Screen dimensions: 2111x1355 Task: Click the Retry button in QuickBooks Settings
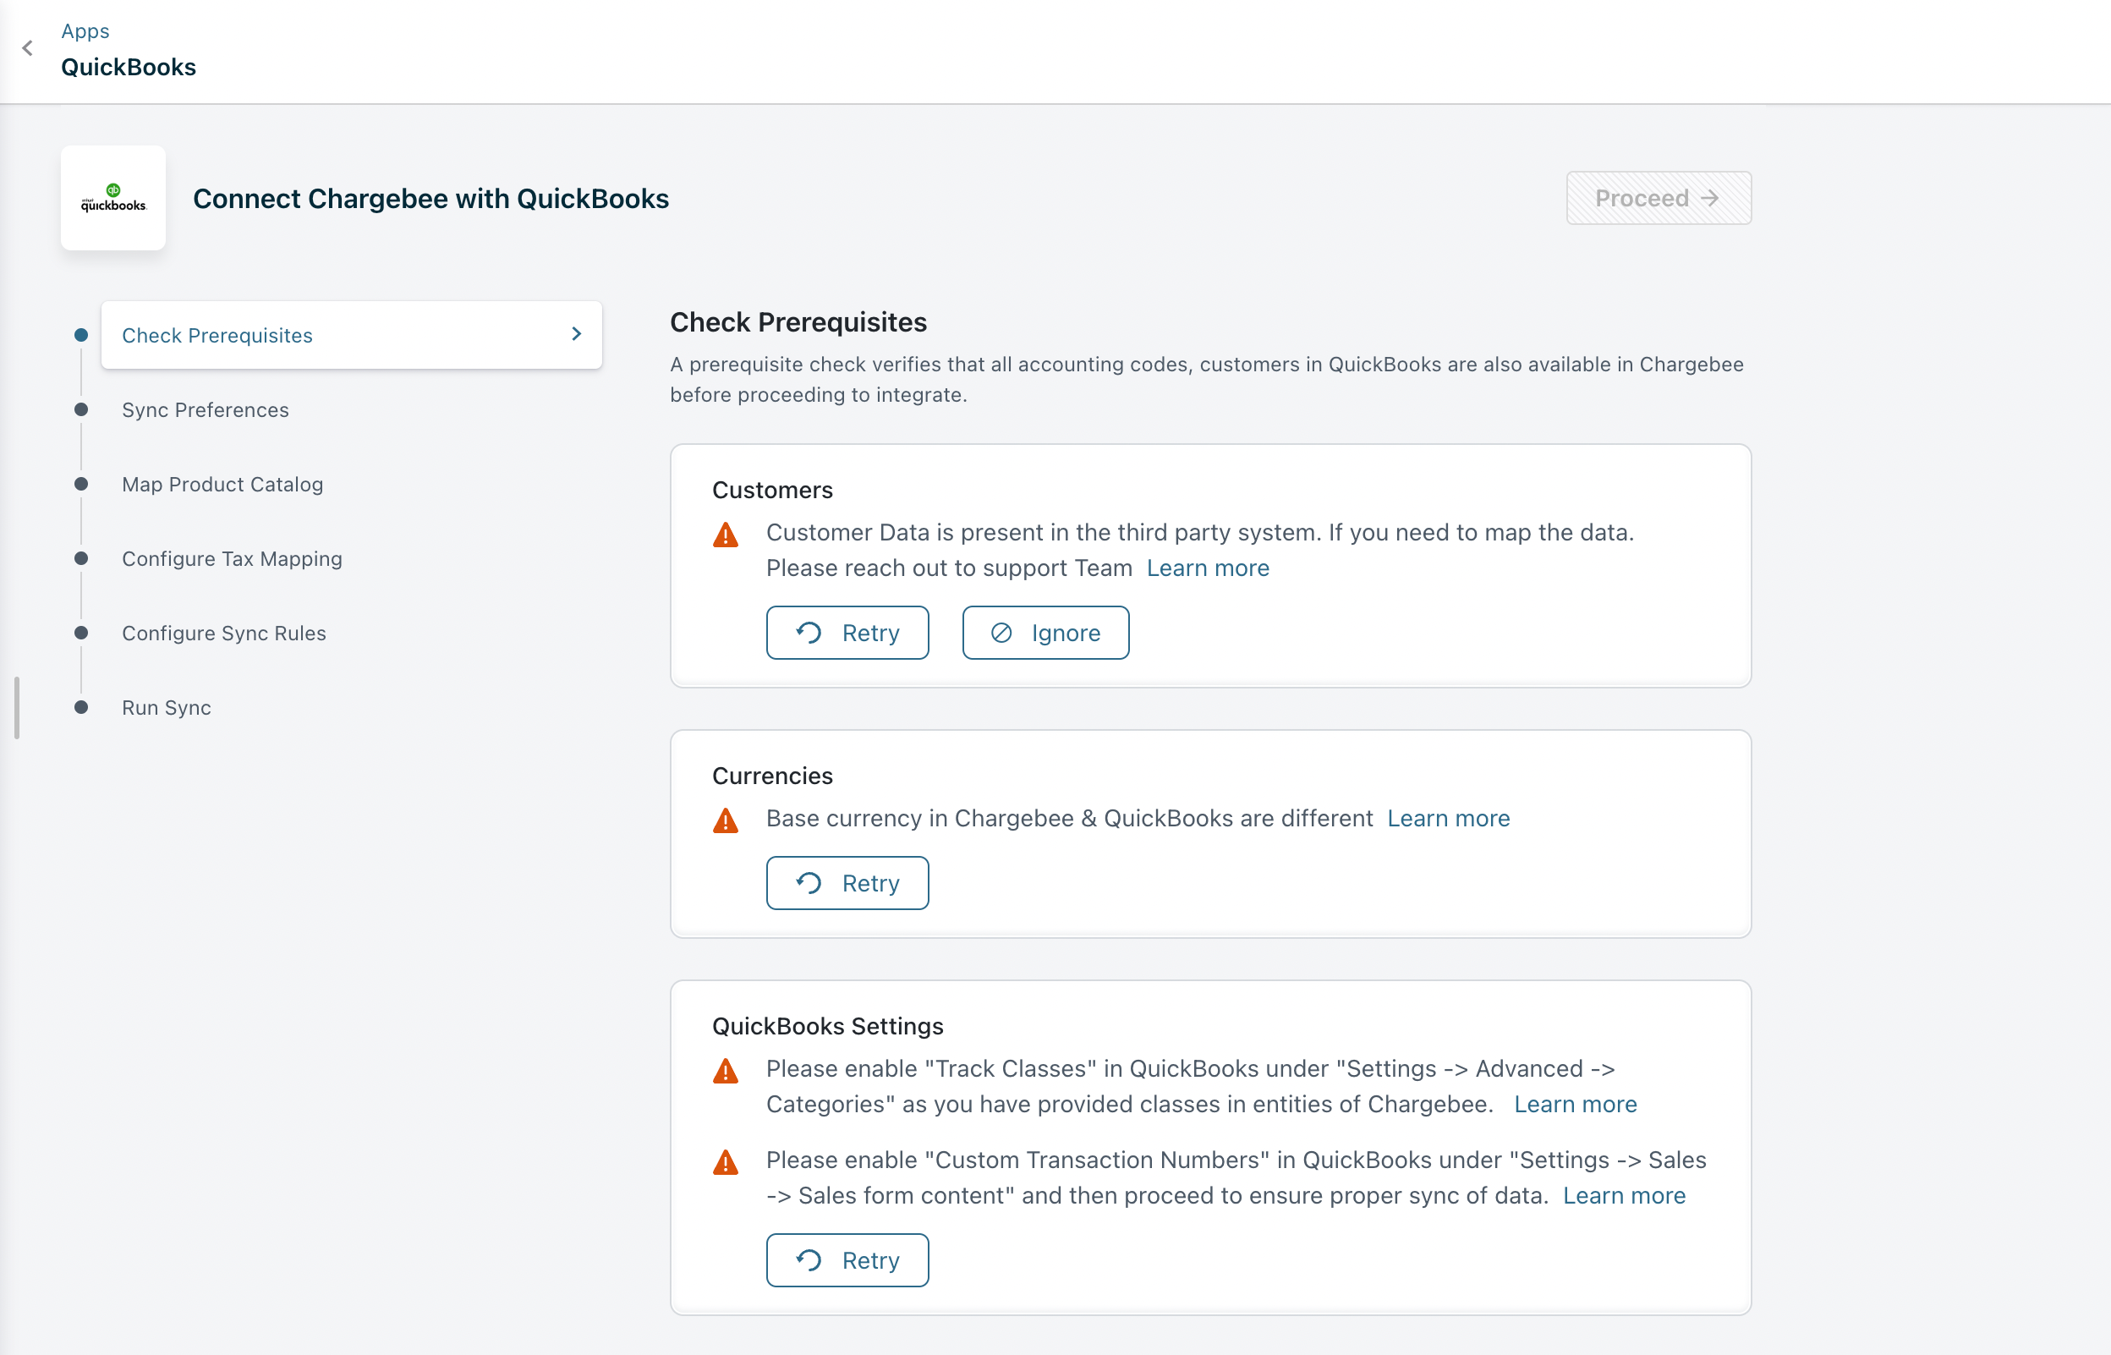tap(847, 1260)
